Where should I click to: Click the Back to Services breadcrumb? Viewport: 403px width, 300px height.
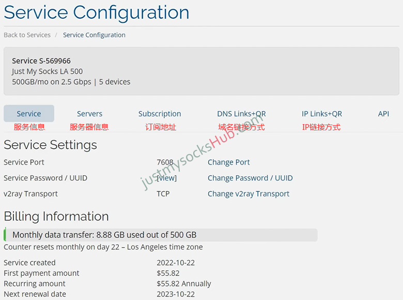[27, 35]
